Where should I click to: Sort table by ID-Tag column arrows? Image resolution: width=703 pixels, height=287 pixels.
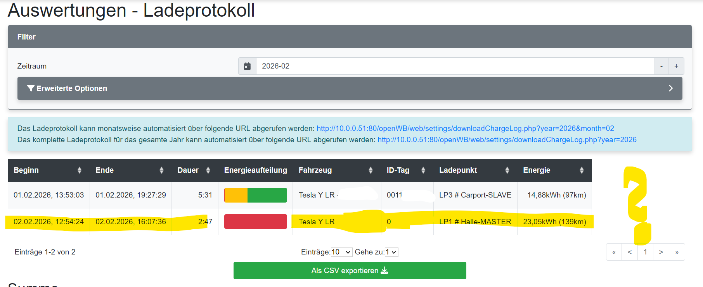[x=423, y=170]
